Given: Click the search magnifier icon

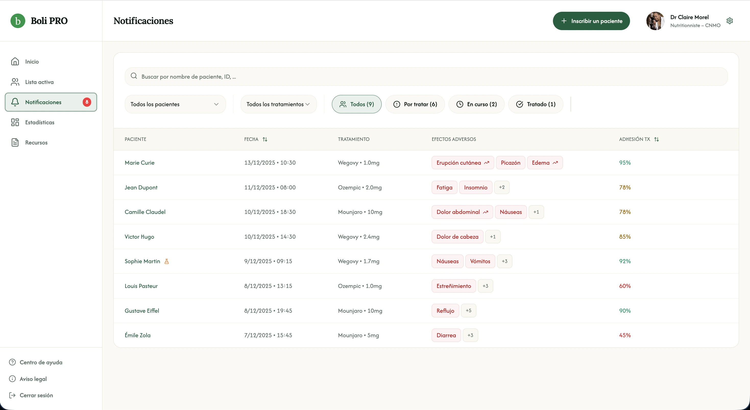Looking at the screenshot, I should (x=134, y=76).
